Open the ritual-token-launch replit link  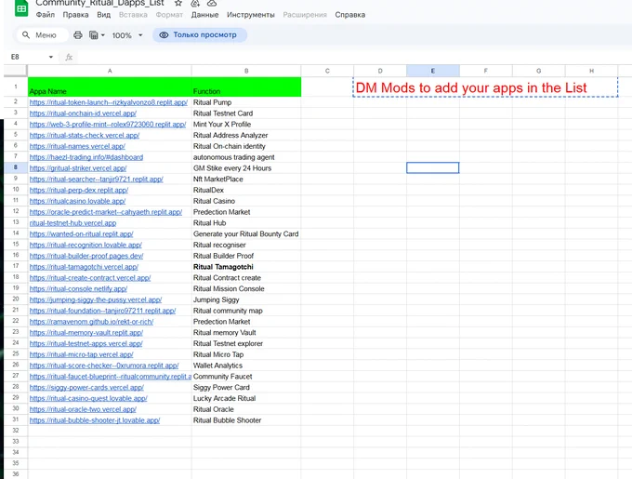(109, 102)
